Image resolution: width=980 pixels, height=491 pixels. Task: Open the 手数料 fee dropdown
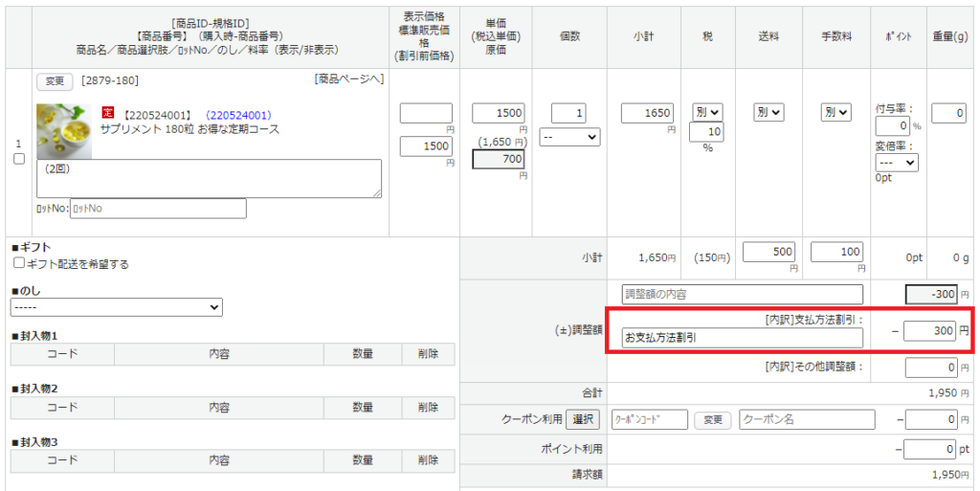[x=835, y=113]
